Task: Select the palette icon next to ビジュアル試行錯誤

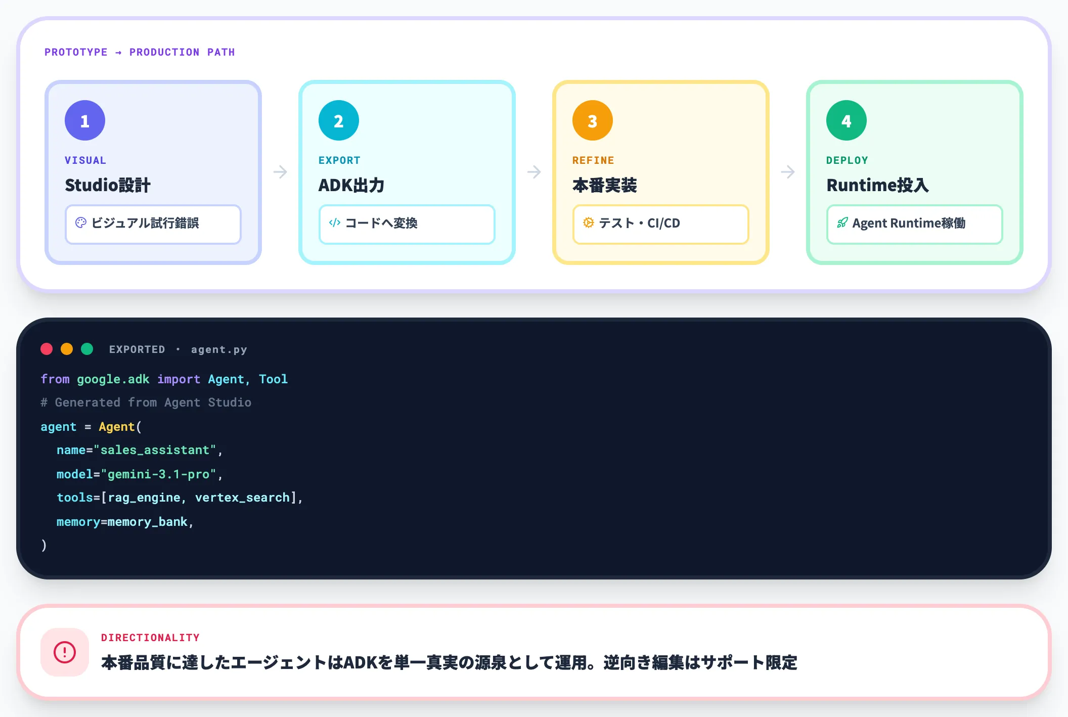Action: tap(82, 224)
